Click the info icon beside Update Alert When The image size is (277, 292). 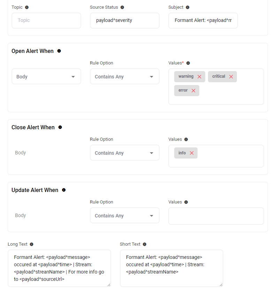tap(64, 190)
